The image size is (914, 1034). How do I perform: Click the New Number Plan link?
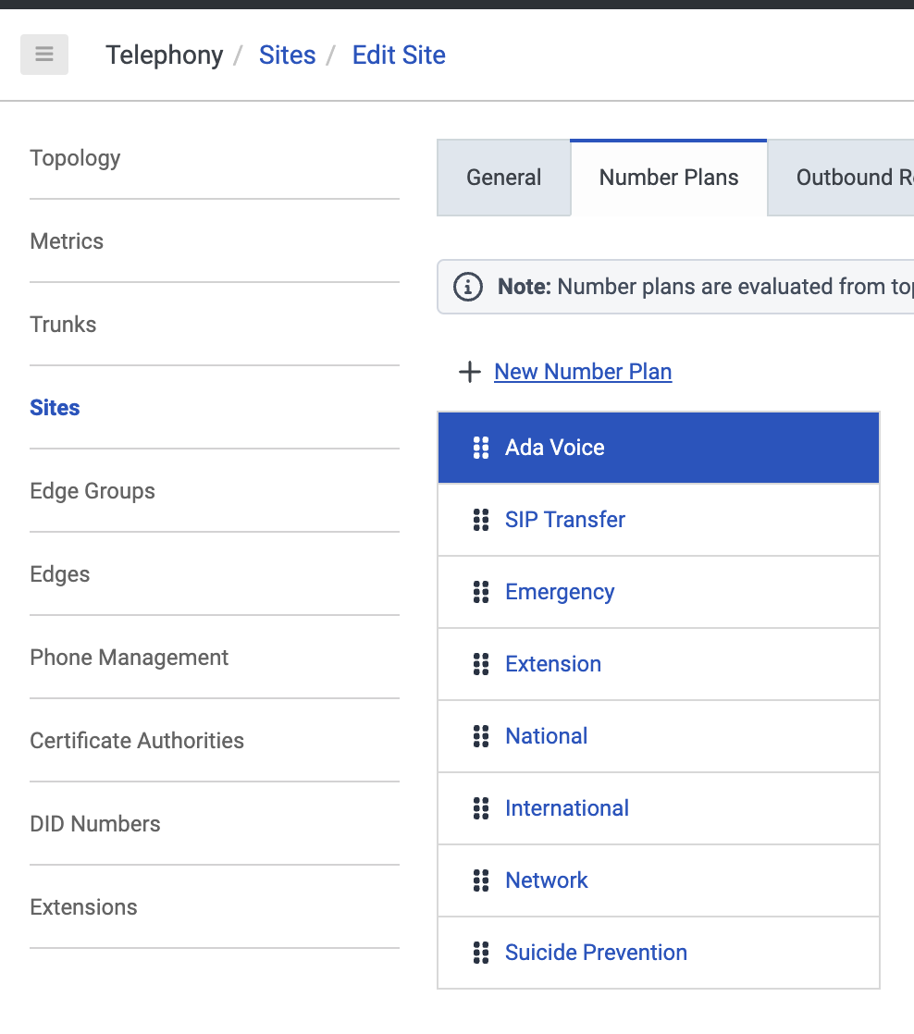(583, 372)
